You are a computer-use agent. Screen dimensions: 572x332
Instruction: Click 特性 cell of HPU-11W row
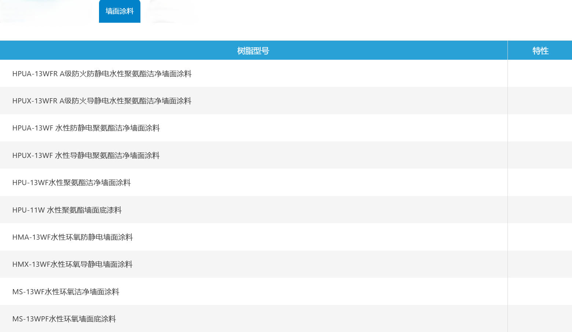click(540, 210)
